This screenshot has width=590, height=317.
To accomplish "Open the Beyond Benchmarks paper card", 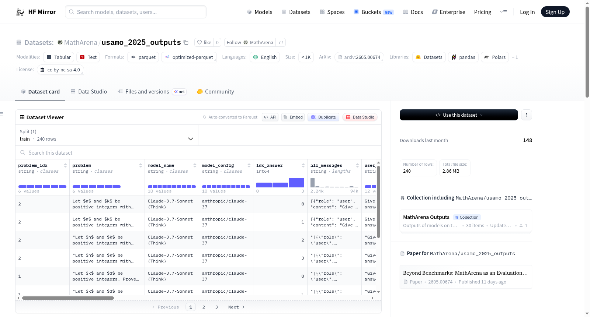I will (x=466, y=277).
